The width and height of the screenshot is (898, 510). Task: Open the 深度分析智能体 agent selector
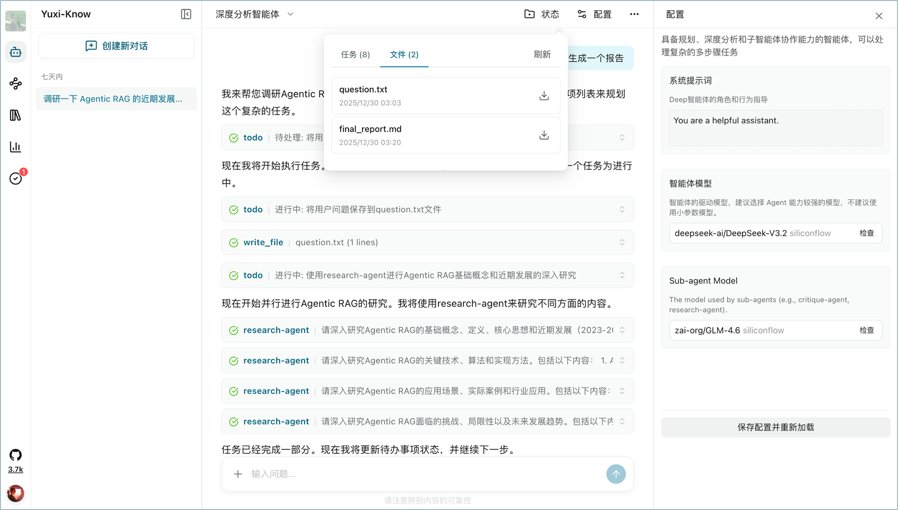[254, 14]
